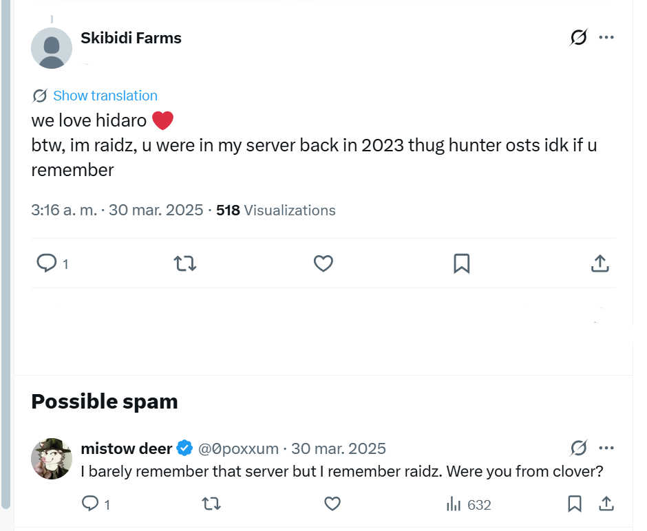The width and height of the screenshot is (647, 531).
Task: Open more options on Skibidi Farms post
Action: click(x=606, y=38)
